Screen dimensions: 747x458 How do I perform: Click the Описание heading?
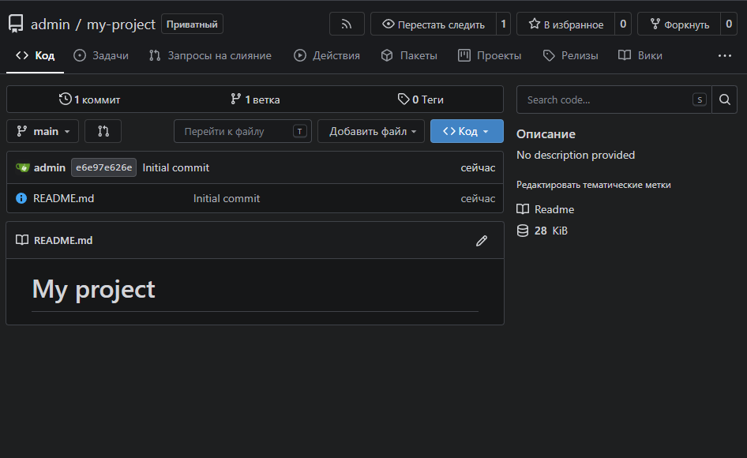click(546, 134)
